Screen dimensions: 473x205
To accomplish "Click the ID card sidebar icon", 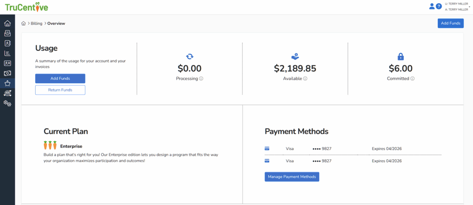I will 7,63.
